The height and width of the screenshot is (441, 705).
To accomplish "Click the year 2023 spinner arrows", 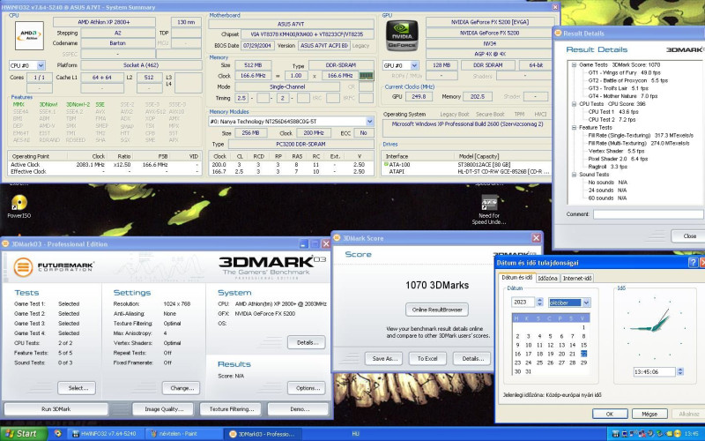I will pos(540,303).
